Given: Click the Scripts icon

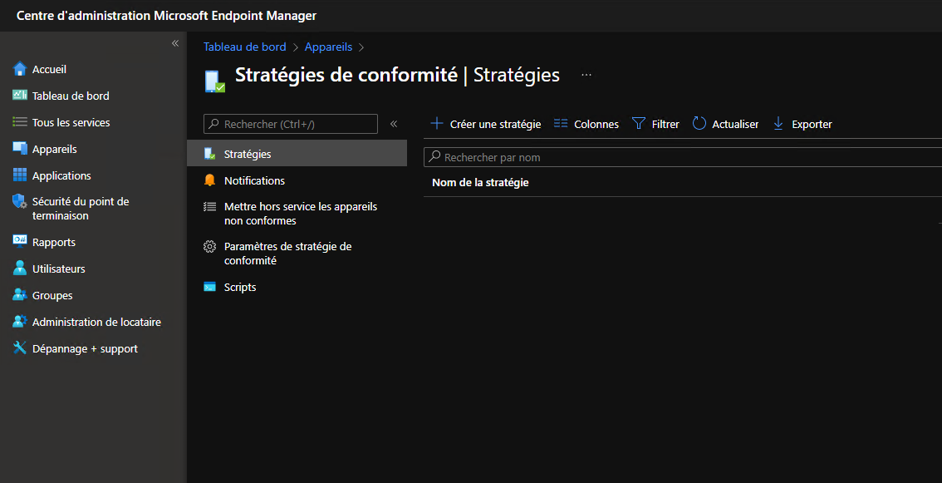Looking at the screenshot, I should [x=209, y=287].
